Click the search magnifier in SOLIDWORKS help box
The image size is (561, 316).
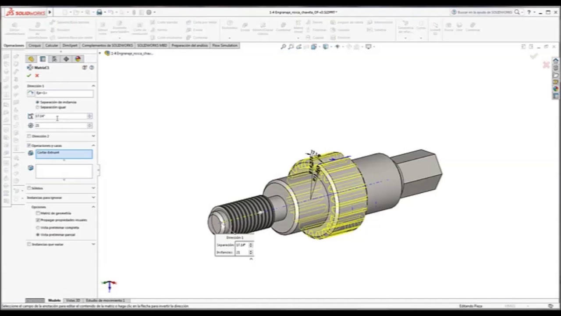point(517,12)
